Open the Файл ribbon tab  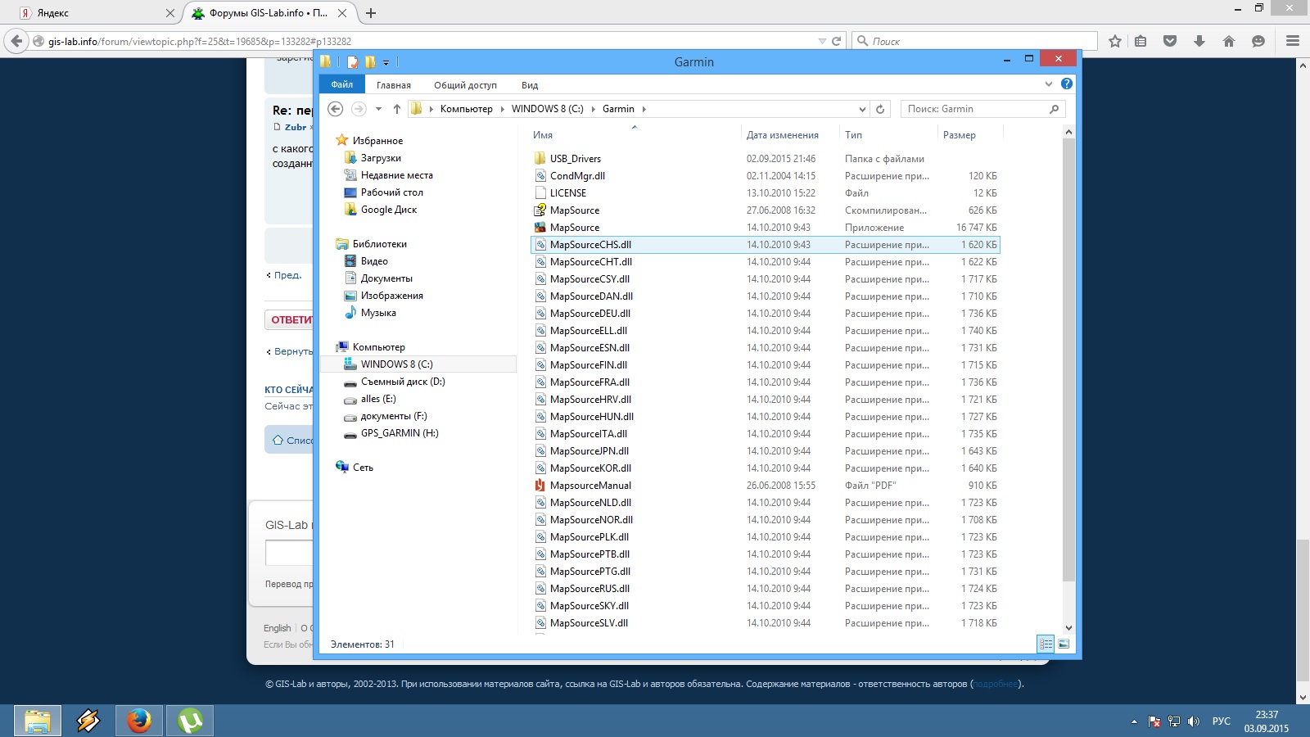click(342, 84)
